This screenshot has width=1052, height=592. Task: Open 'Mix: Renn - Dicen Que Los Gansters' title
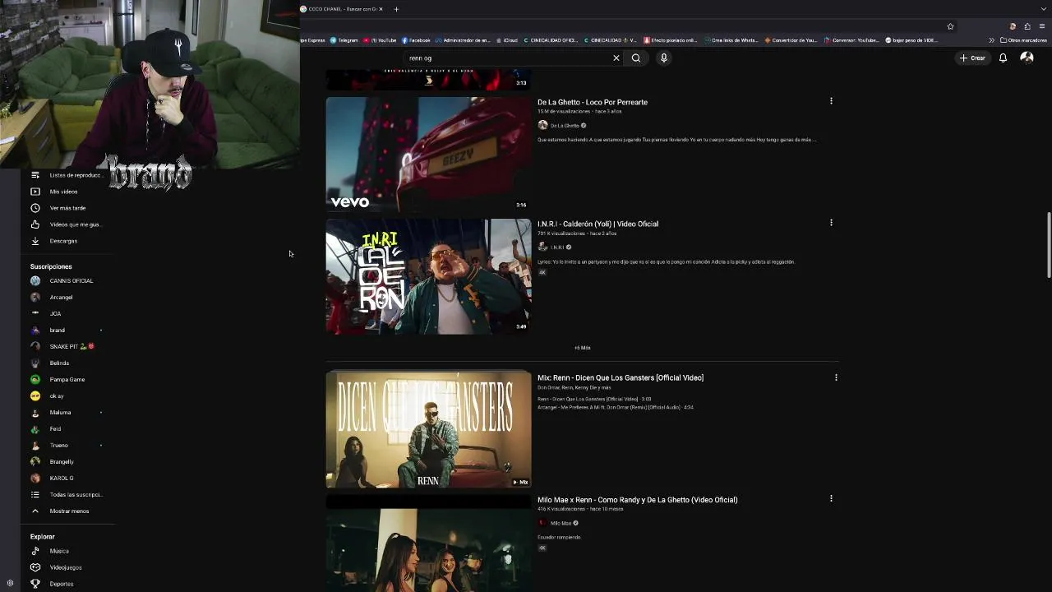click(x=621, y=377)
